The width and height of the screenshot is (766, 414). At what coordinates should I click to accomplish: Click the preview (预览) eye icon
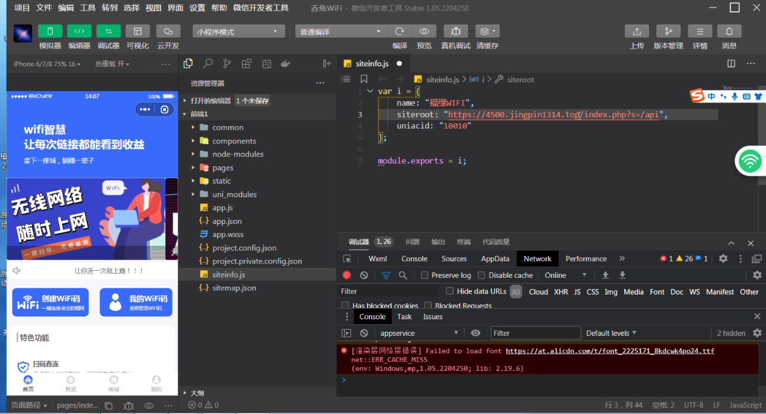pos(424,31)
